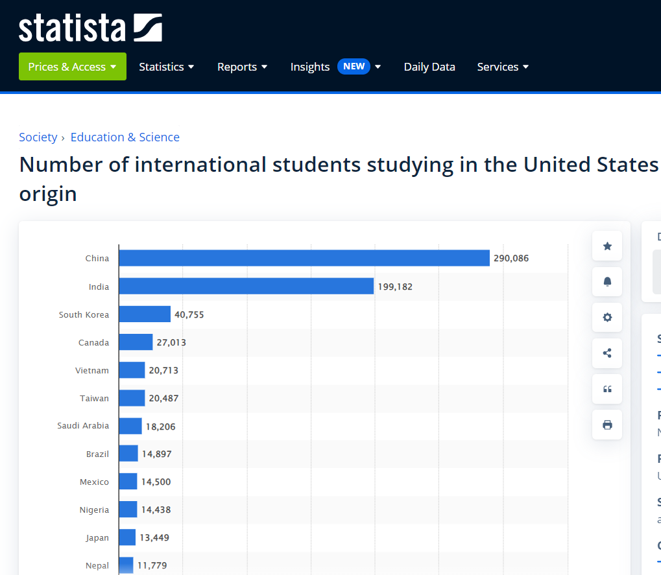
Task: Click the share icon beside the chart
Action: pyautogui.click(x=607, y=353)
